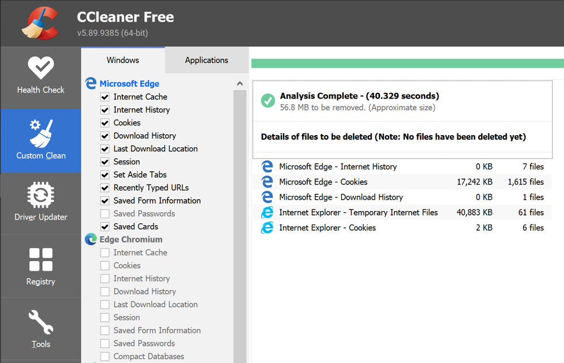Select the Internet Explorer - Cookies row
Screen dimensions: 564x363
[x=402, y=227]
